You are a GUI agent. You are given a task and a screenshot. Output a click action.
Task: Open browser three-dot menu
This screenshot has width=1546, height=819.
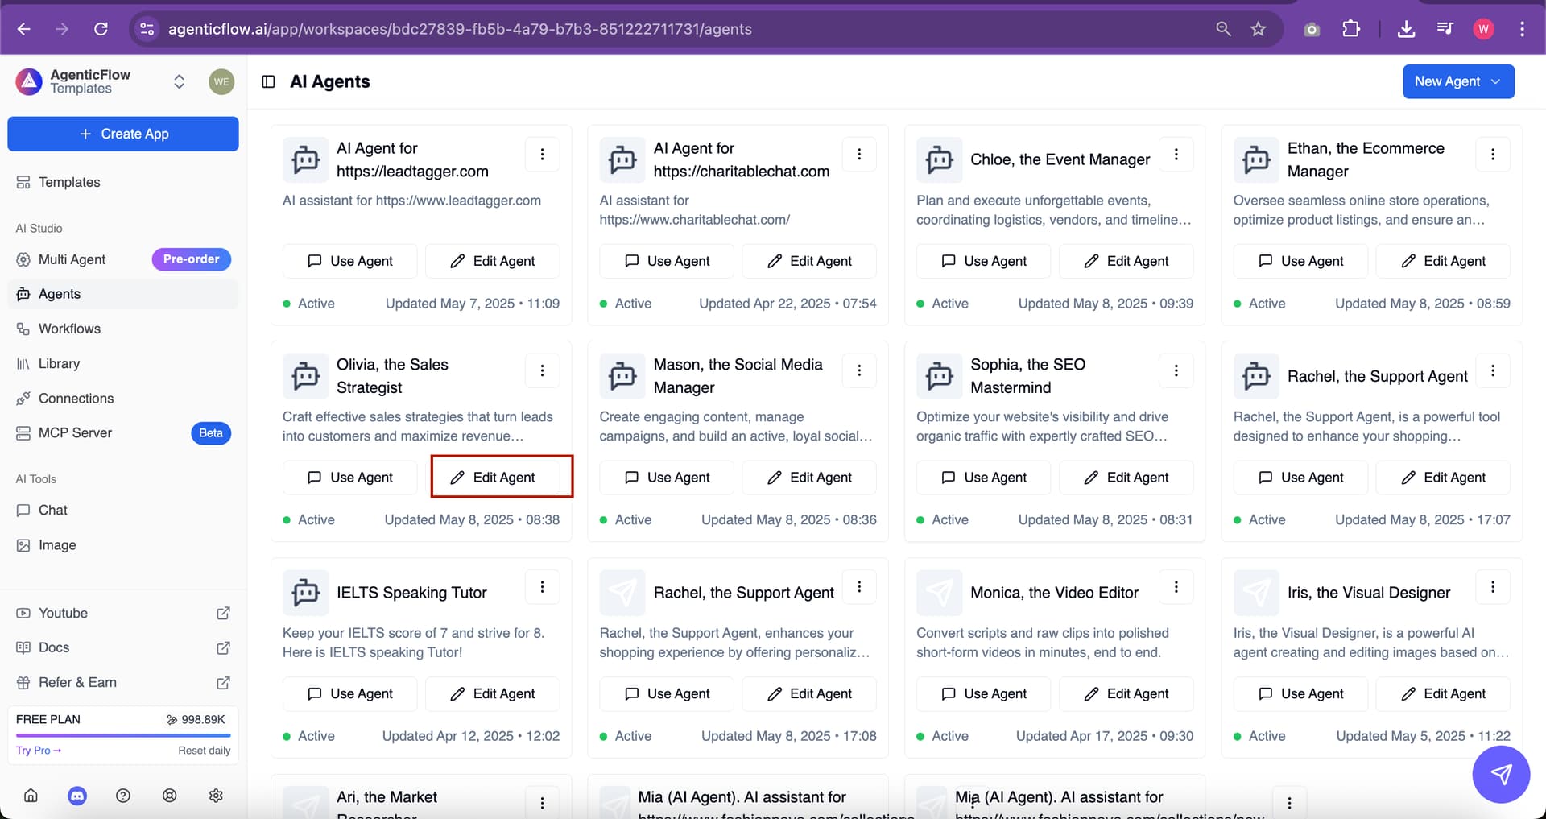(x=1522, y=29)
